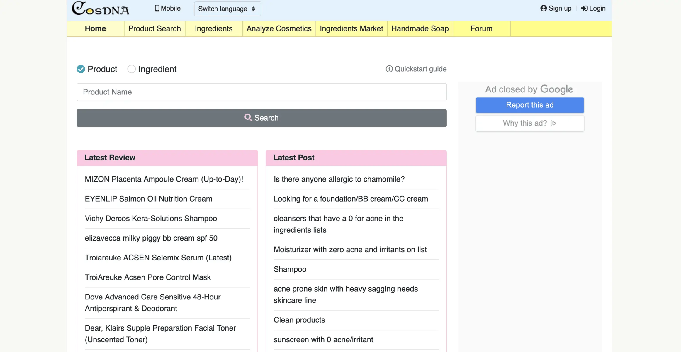Focus the Product Name input field
The width and height of the screenshot is (681, 352).
coord(261,92)
